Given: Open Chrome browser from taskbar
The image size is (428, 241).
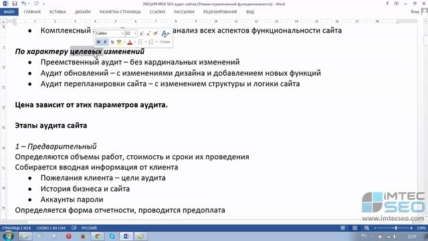Looking at the screenshot, I should [98, 236].
